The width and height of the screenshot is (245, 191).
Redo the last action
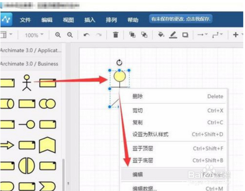click(x=98, y=35)
